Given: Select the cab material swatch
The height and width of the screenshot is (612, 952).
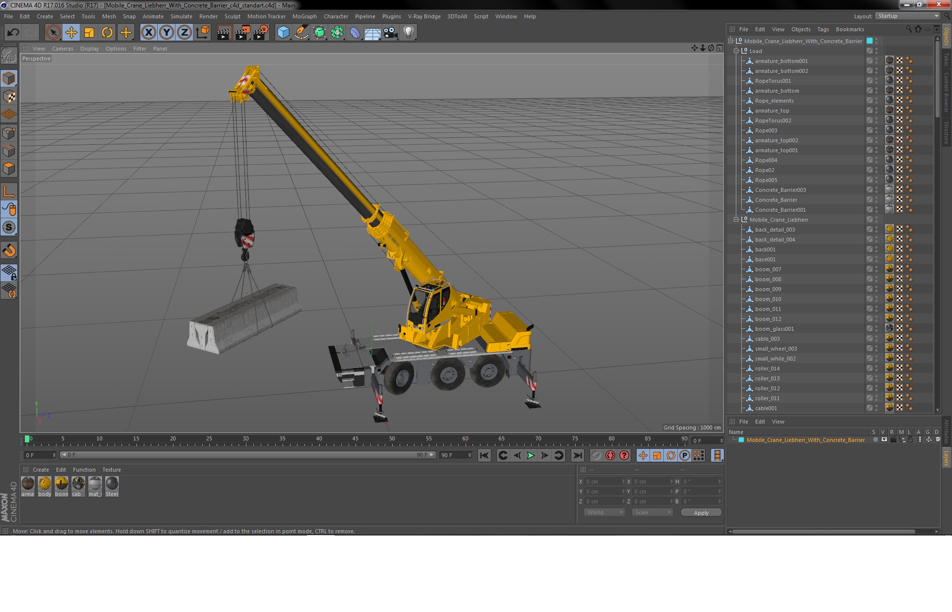Looking at the screenshot, I should (x=78, y=487).
